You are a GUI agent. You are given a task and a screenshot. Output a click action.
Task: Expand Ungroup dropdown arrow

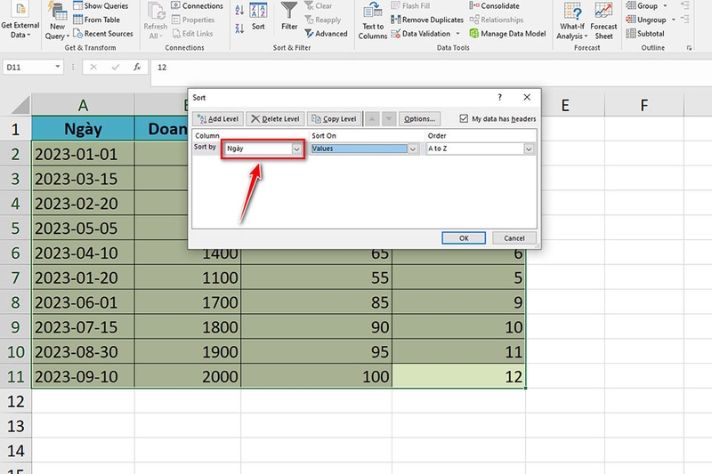click(x=674, y=20)
